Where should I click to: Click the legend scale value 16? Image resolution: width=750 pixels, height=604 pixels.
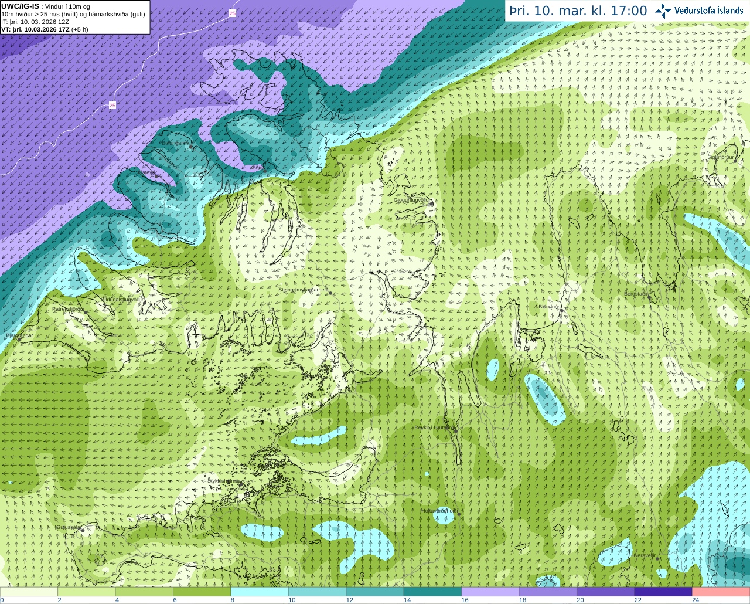click(x=465, y=600)
